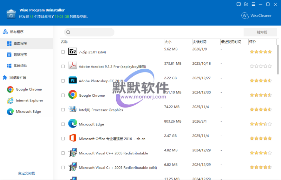Click the Adobe Photoshop CC 2019 icon
281x180 pixels.
coord(73,80)
